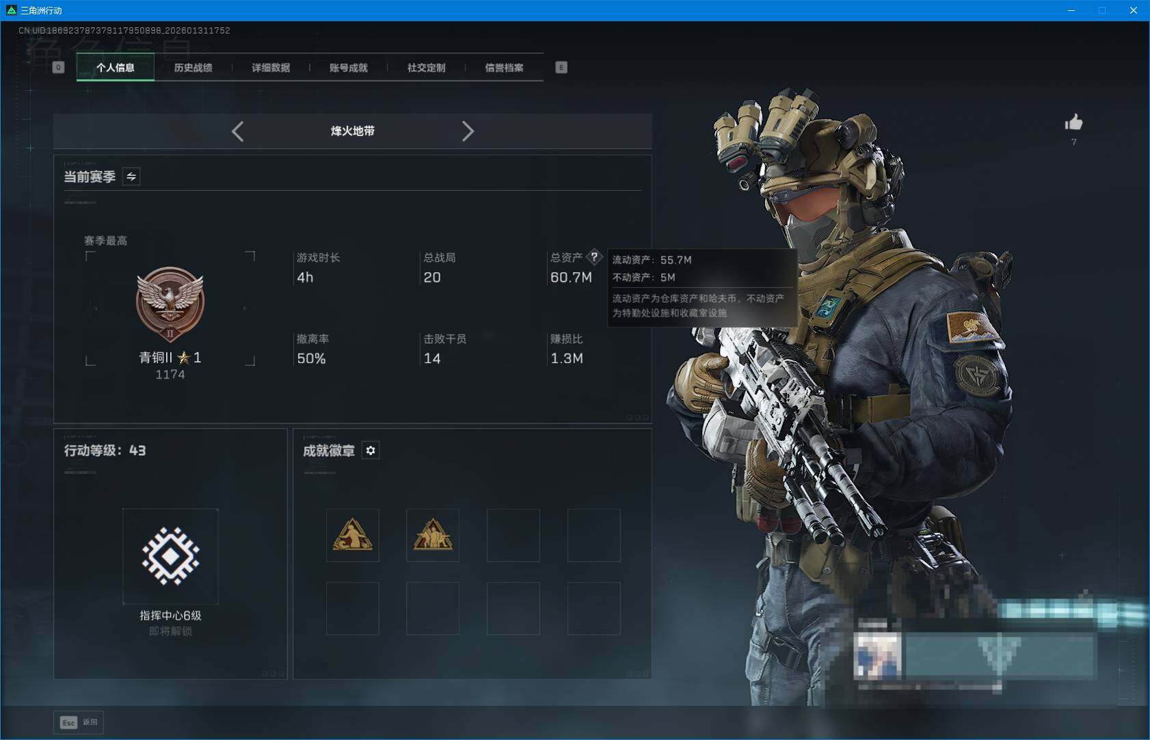Image resolution: width=1150 pixels, height=740 pixels.
Task: Click the right arrow after 烽火地带
Action: pos(469,131)
